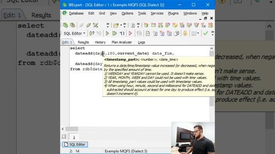Click Execute and Fetch All double arrow
Viewport: 275px width, 154px height.
click(114, 33)
